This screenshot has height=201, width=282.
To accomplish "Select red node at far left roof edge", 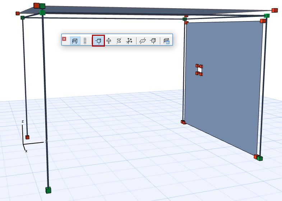I will point(18,13).
